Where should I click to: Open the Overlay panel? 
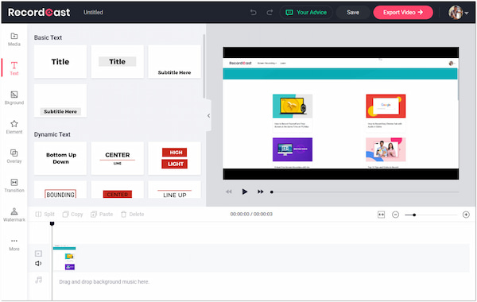point(14,157)
